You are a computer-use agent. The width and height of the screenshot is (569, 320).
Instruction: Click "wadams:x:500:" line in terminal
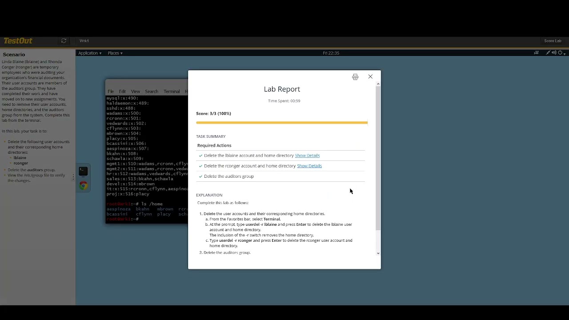click(x=124, y=113)
